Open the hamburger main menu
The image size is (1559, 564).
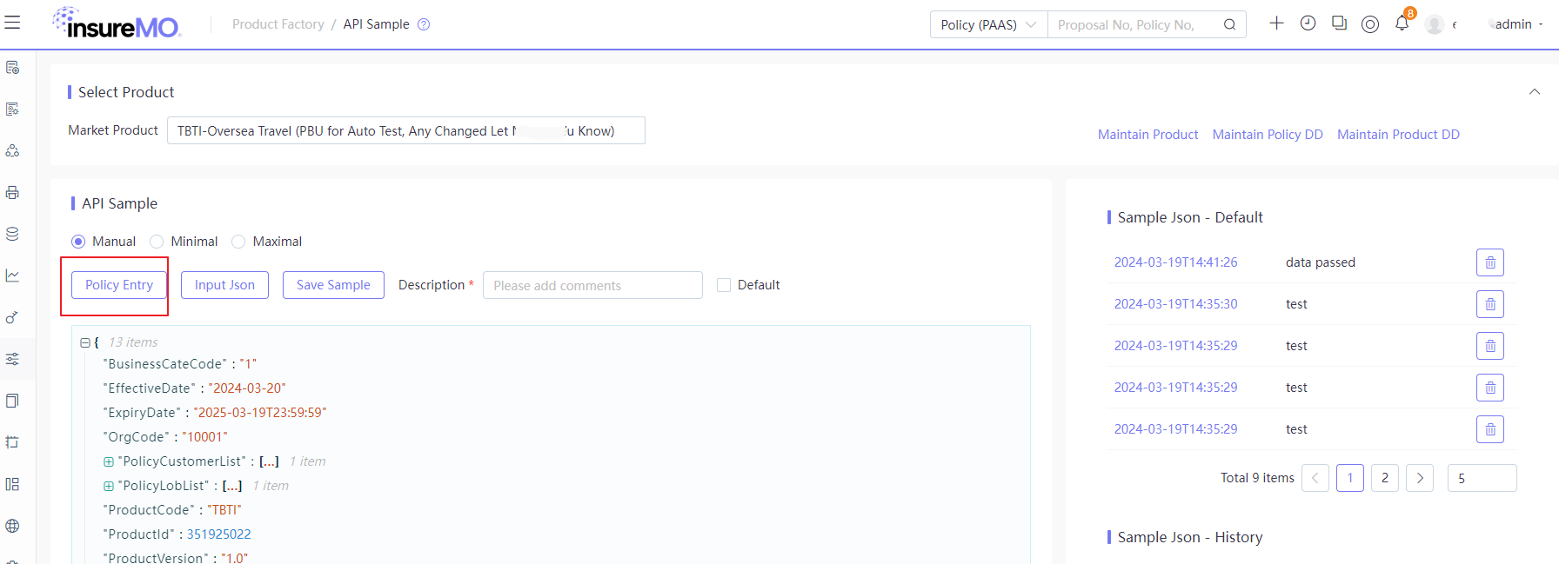pyautogui.click(x=12, y=23)
